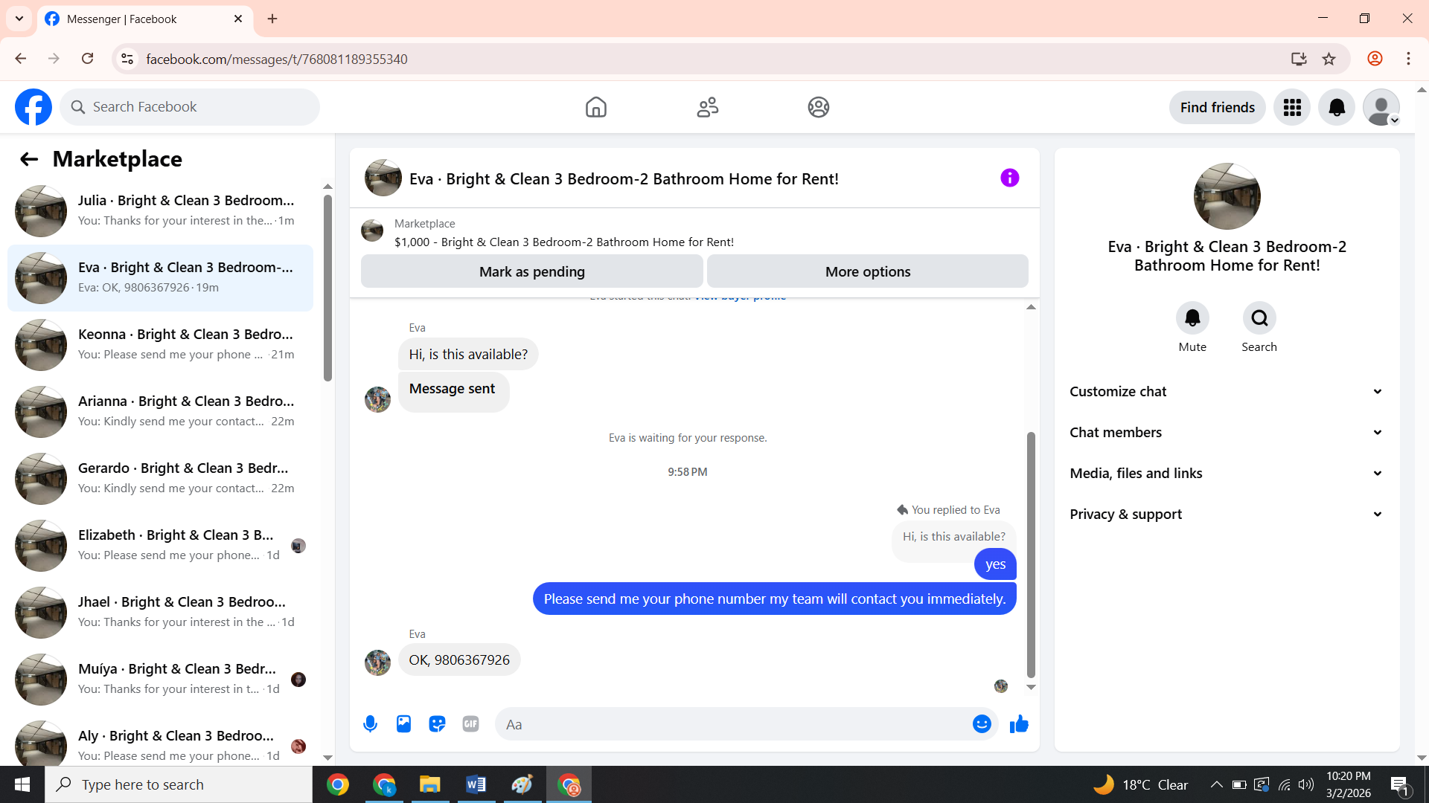
Task: Search in conversation with Eva
Action: 1259,318
